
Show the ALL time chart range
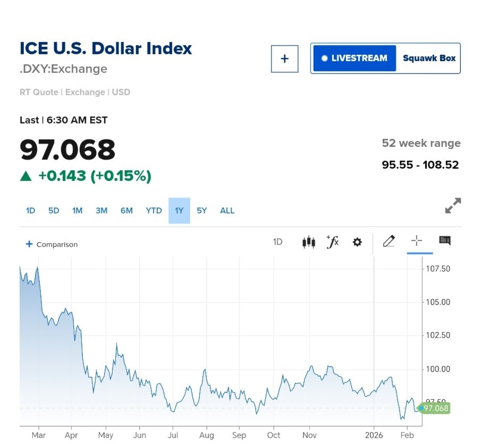(x=227, y=211)
